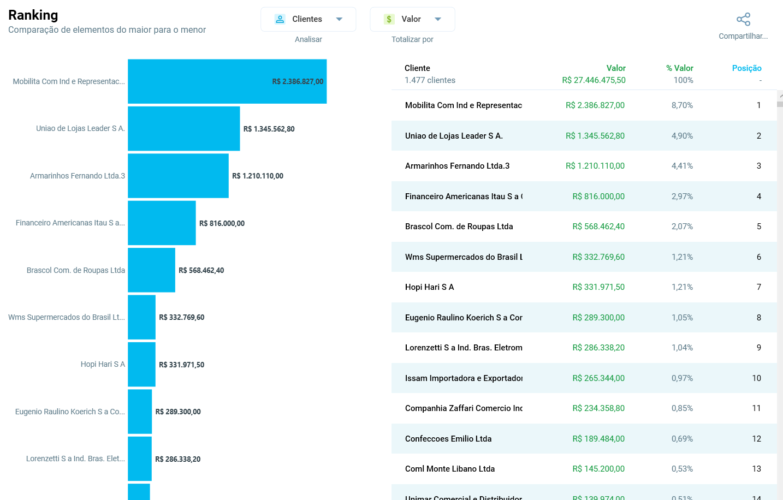Click value R$ 145.200,00 in the table

tap(598, 469)
